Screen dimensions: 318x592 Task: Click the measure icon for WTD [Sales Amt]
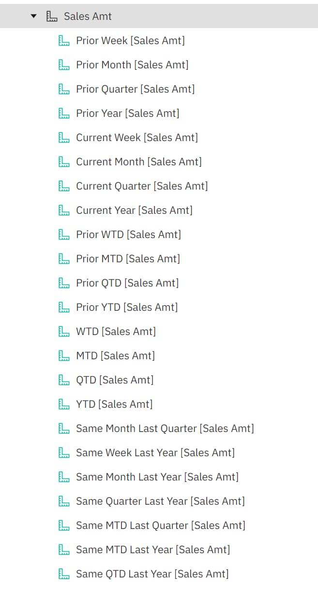63,331
